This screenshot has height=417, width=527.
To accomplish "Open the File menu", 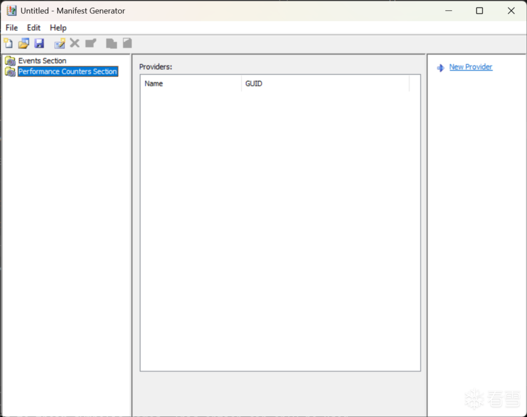I will [12, 28].
